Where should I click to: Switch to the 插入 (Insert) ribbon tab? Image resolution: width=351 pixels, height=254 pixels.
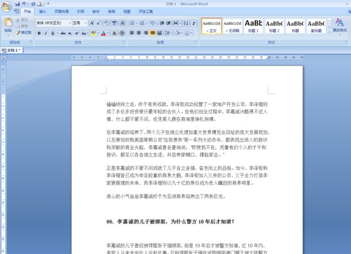[x=44, y=11]
